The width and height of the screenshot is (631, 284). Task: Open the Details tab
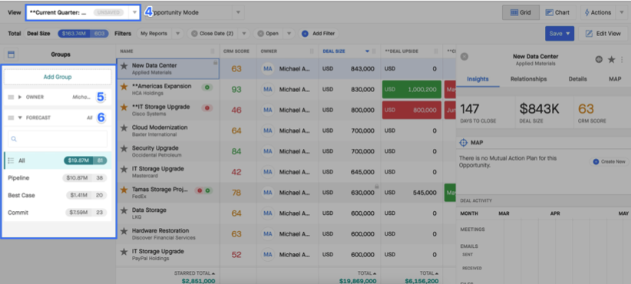coord(577,79)
